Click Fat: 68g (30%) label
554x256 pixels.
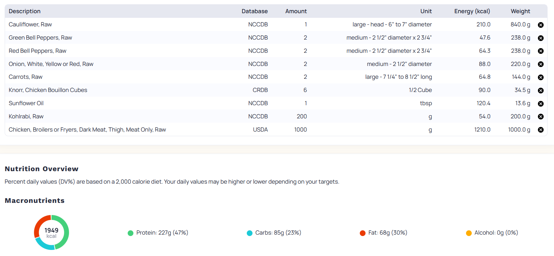(388, 233)
